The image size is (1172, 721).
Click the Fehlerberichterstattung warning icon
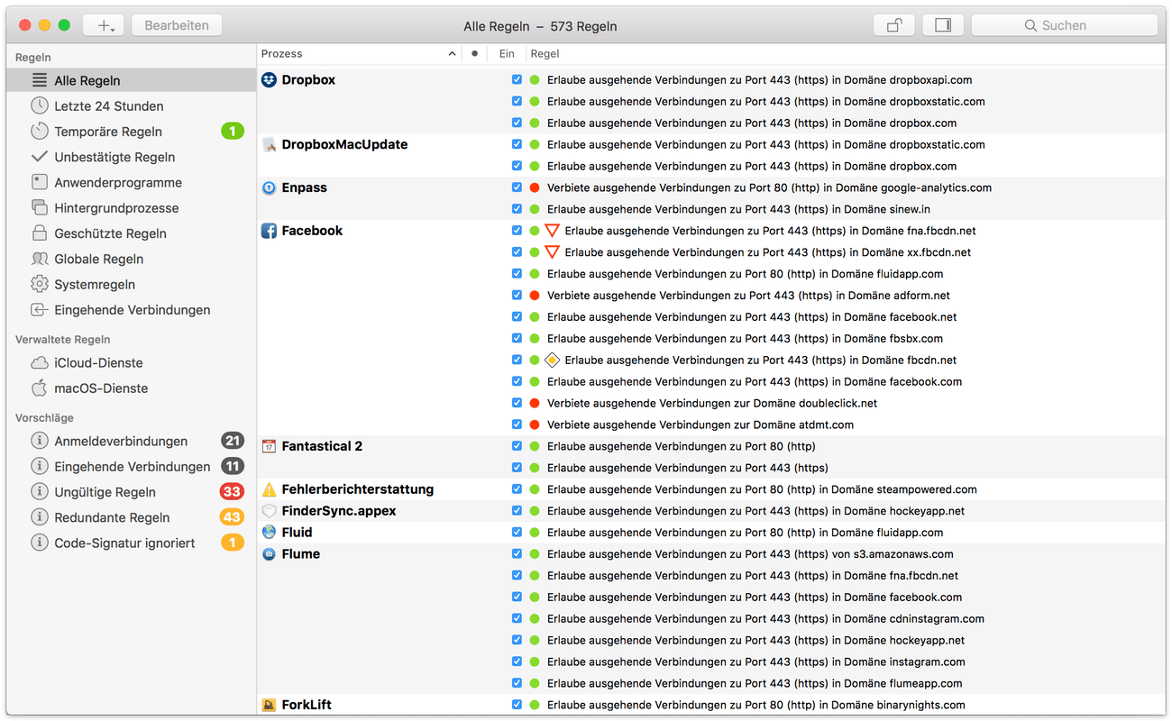pyautogui.click(x=269, y=489)
